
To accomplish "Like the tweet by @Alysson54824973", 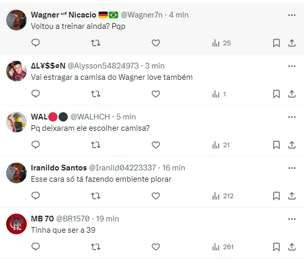I will tap(156, 94).
